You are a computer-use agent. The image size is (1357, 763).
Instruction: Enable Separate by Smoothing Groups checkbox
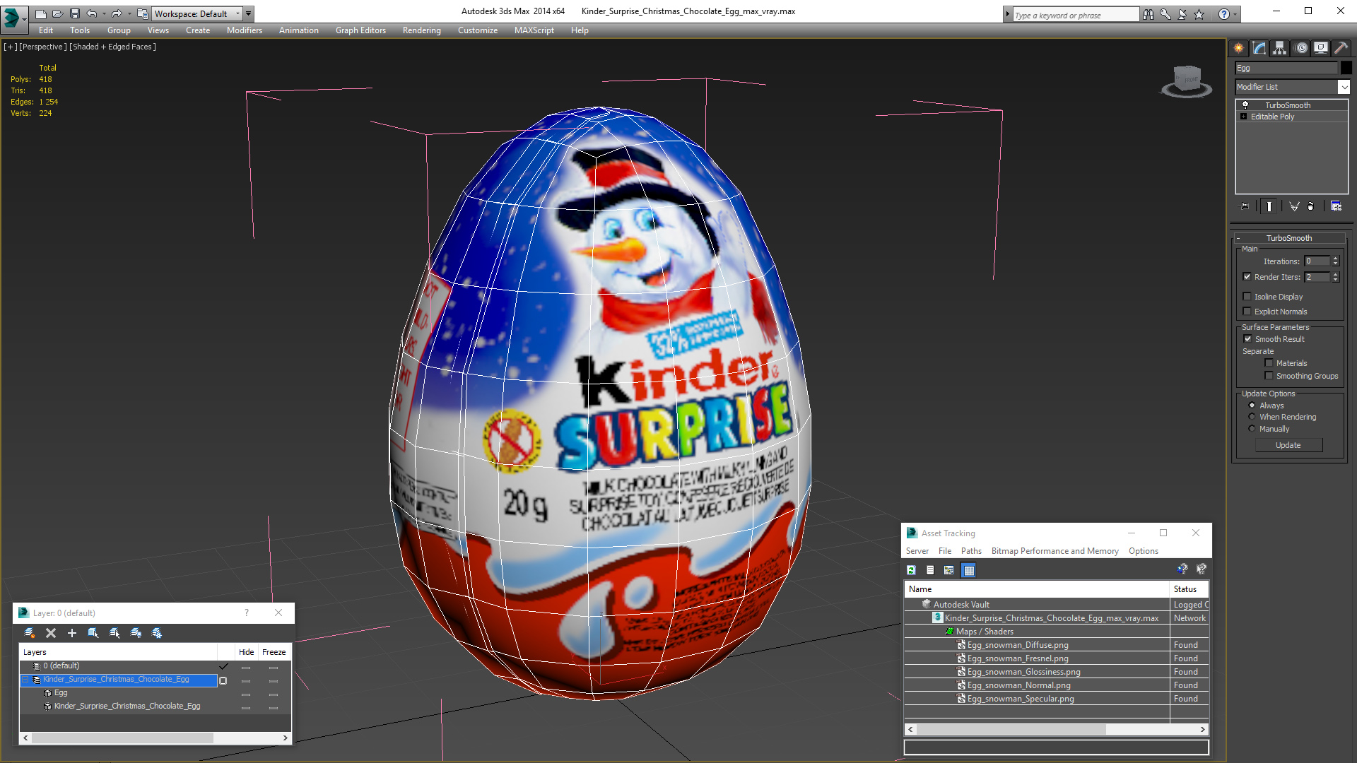click(1269, 376)
